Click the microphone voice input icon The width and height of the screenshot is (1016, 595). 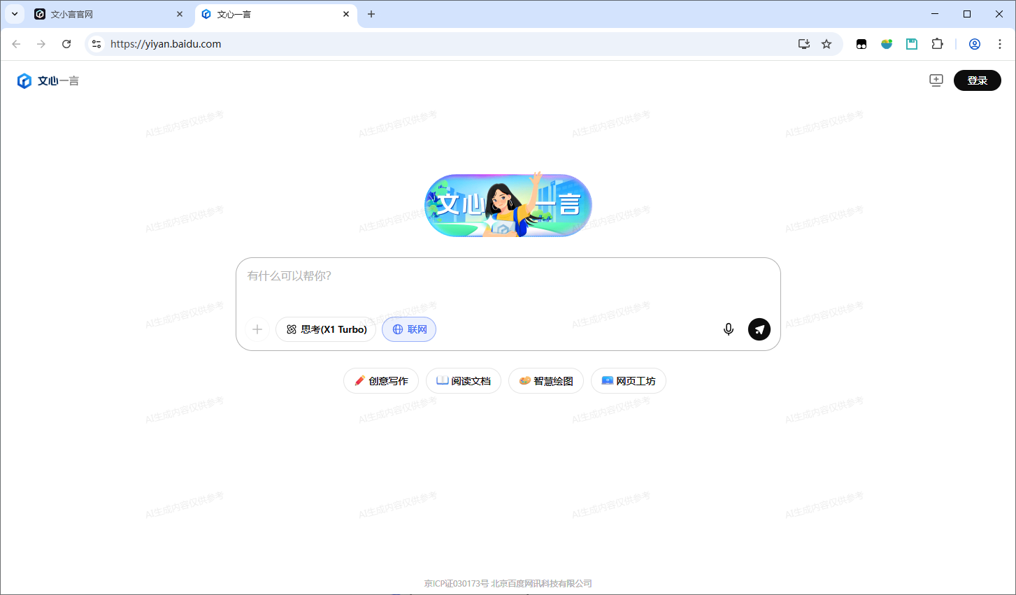coord(728,329)
